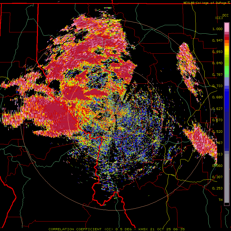Select the 0.520 legend value
This screenshot has height=231, width=231.
tap(217, 132)
